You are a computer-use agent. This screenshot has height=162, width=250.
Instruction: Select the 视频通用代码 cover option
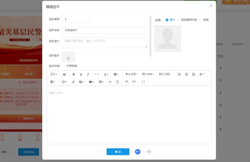178,20
